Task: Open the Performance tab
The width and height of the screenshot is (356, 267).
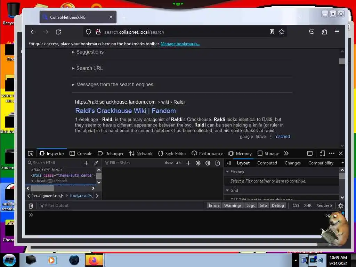Action: 207,153
